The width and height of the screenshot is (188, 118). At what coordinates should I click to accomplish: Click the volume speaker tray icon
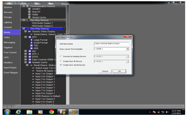tap(167, 112)
